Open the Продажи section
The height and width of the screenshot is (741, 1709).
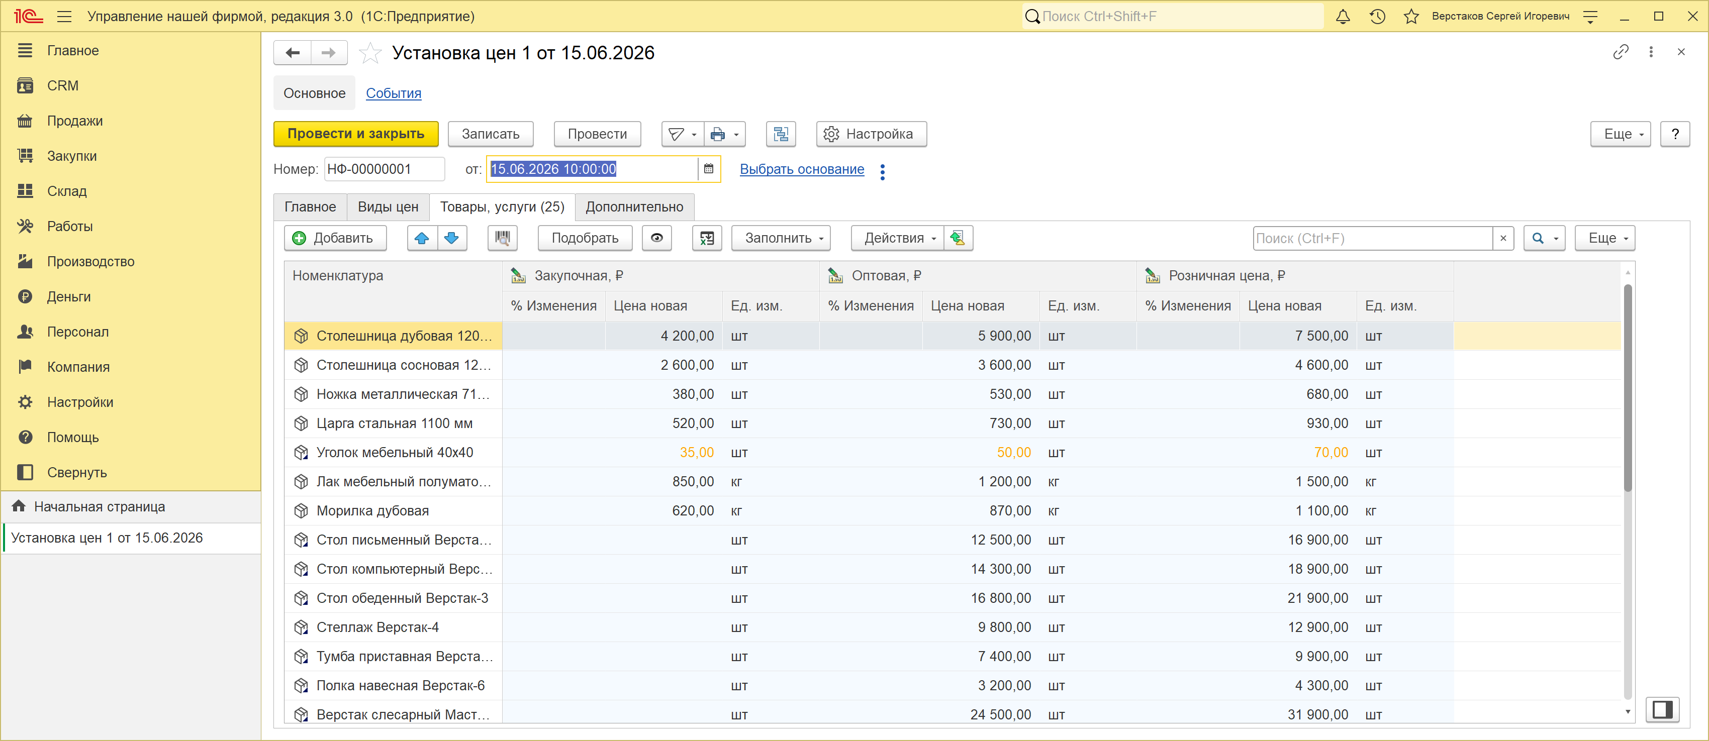tap(131, 121)
